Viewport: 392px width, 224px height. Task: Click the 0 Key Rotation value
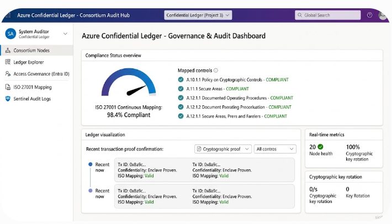click(347, 189)
